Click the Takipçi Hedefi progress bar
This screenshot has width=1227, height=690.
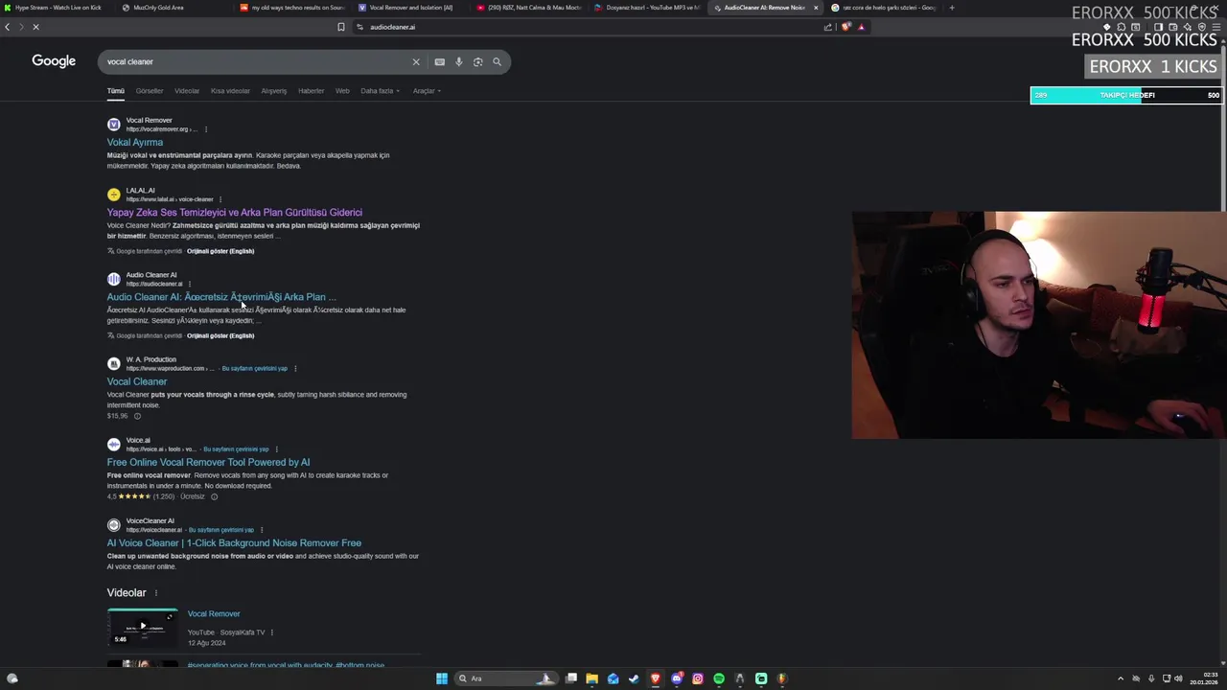1126,95
